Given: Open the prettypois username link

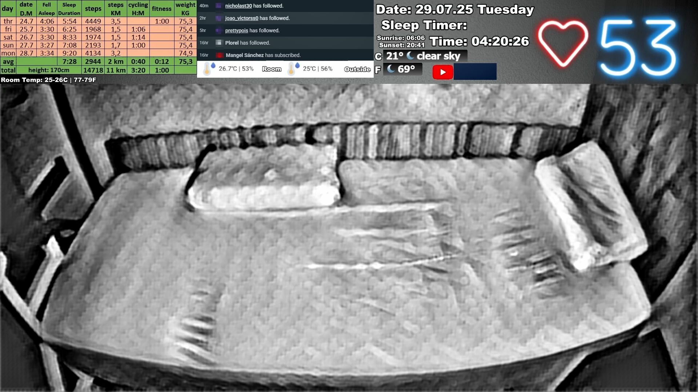Looking at the screenshot, I should [237, 30].
